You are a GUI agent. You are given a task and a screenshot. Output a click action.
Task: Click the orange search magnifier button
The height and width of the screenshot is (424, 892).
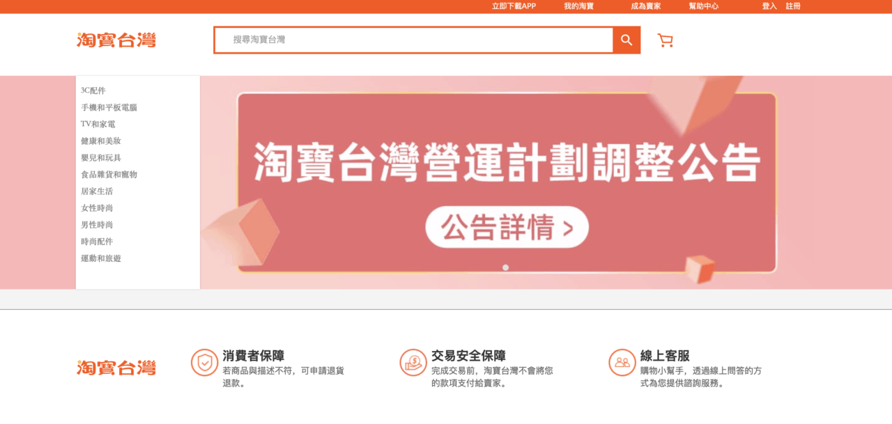click(626, 40)
